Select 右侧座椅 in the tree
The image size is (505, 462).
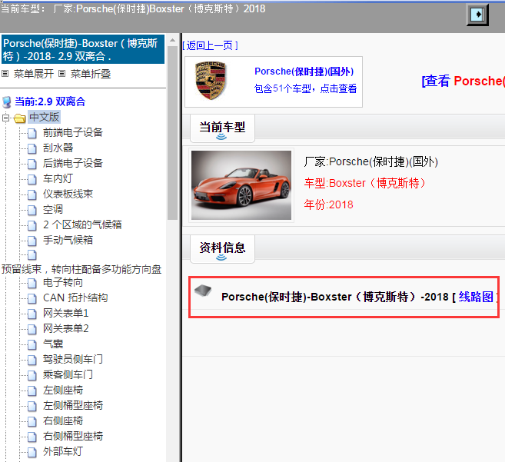pyautogui.click(x=63, y=420)
